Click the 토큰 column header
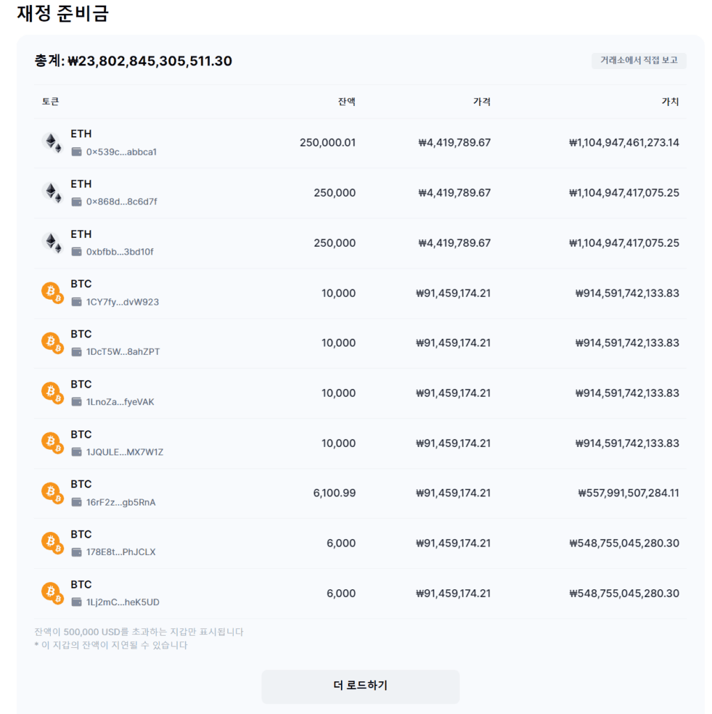This screenshot has height=714, width=712. point(52,101)
